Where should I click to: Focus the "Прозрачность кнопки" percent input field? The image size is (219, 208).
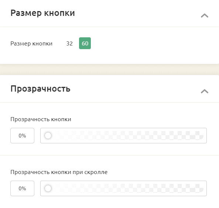coord(23,136)
